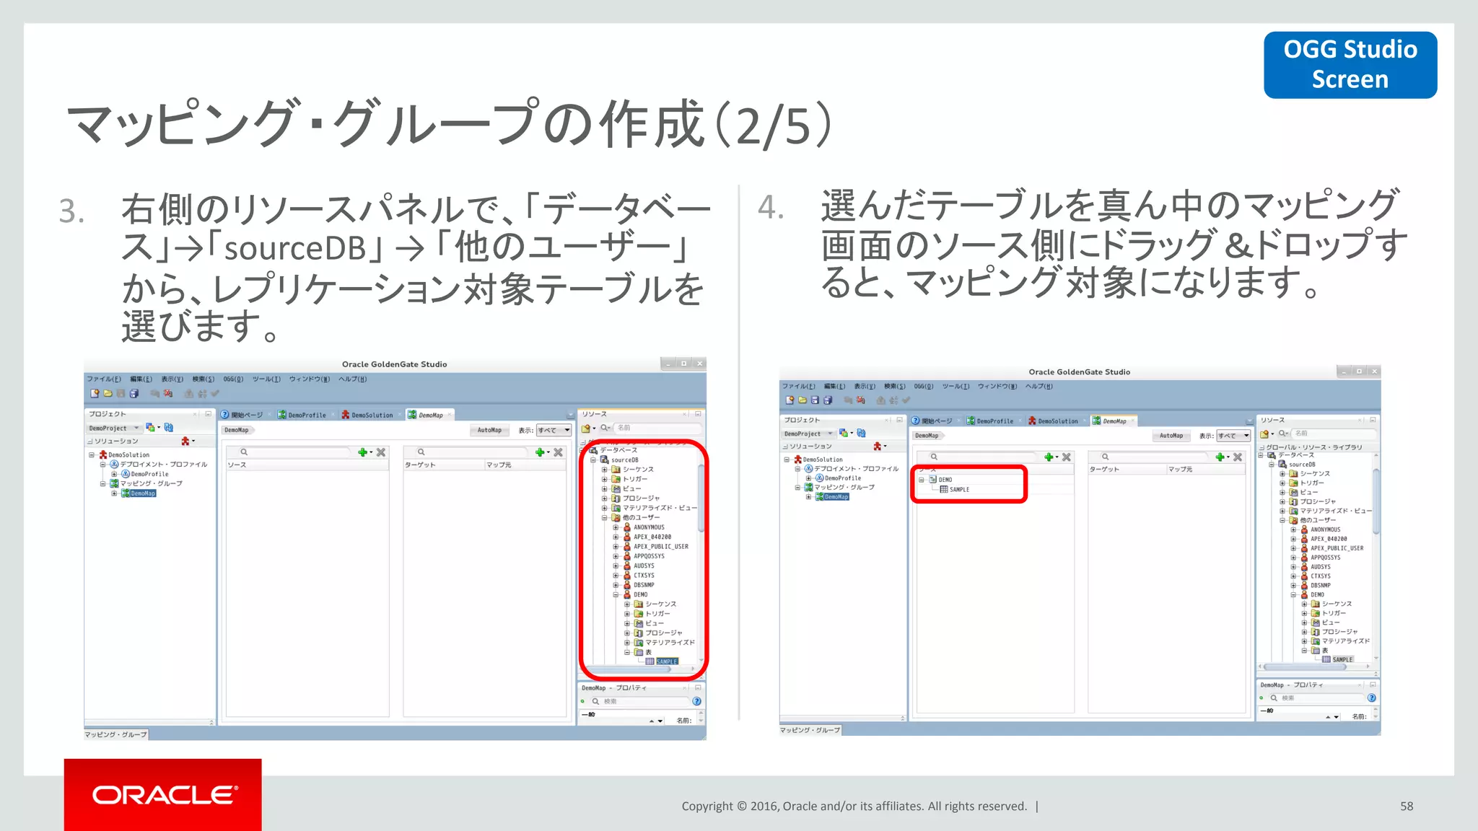Click New icon in step 4 screenshot toolbar

click(790, 400)
